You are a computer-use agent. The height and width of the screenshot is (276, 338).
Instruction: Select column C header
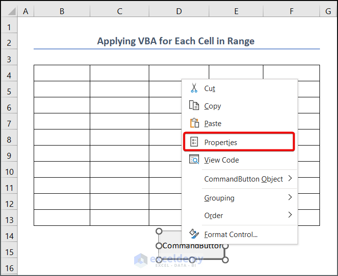119,11
